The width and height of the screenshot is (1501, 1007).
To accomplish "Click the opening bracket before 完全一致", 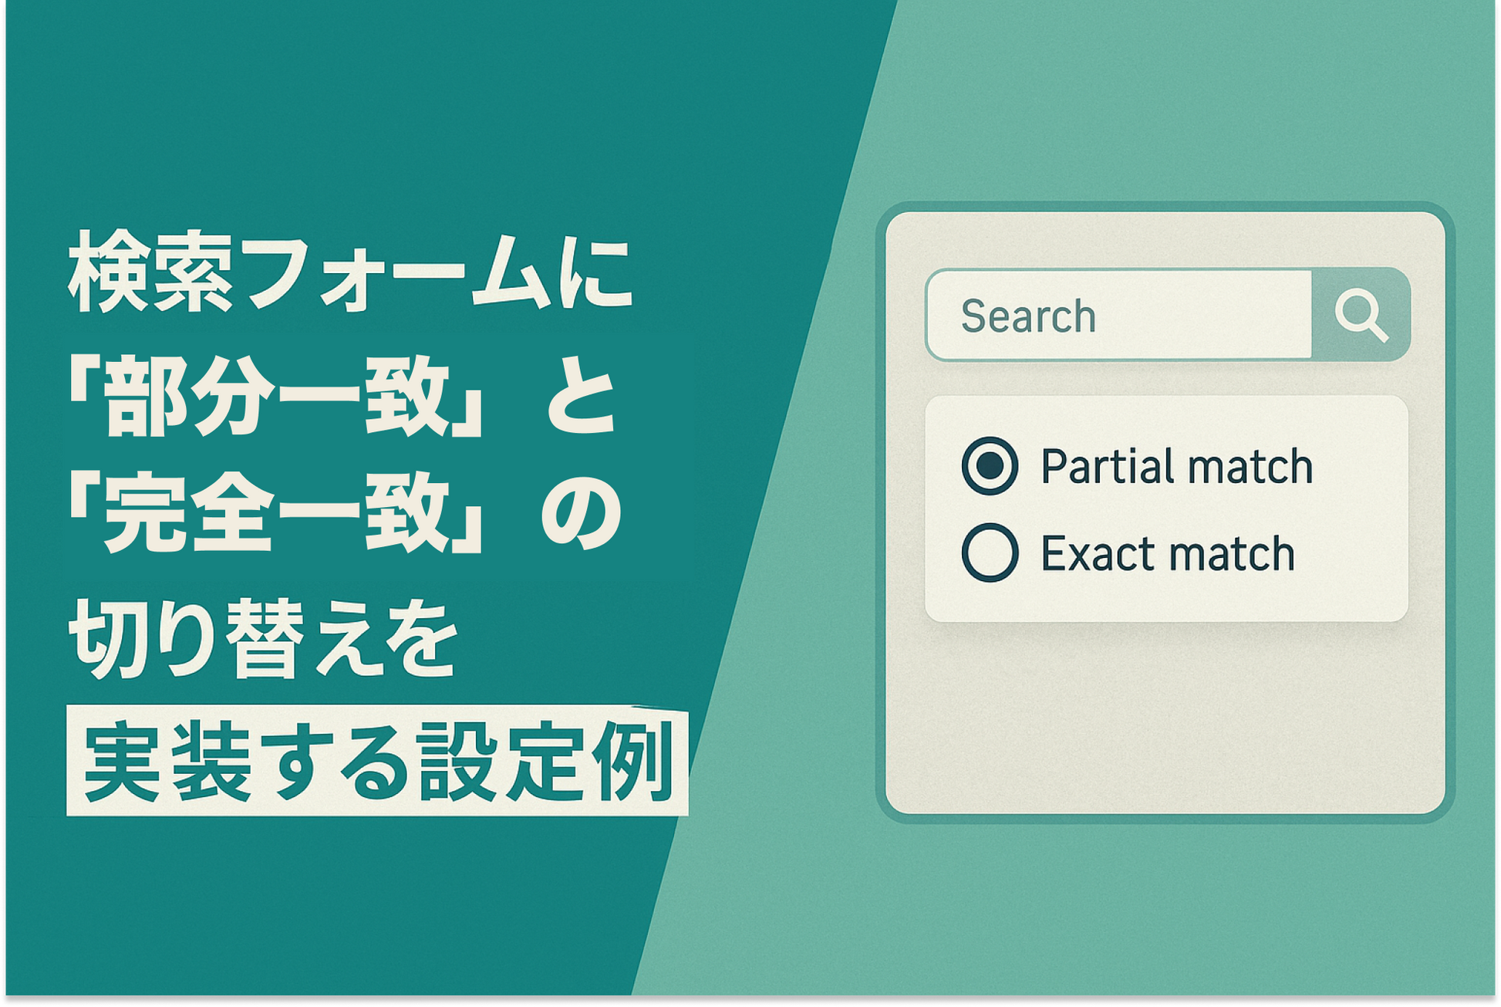I will point(79,502).
